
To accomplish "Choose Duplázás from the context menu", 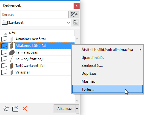I will pyautogui.click(x=108, y=73).
